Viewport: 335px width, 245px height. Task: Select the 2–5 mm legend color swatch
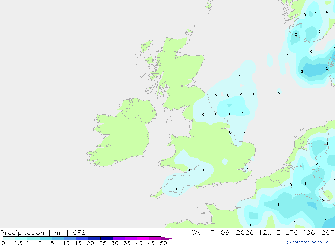point(46,238)
